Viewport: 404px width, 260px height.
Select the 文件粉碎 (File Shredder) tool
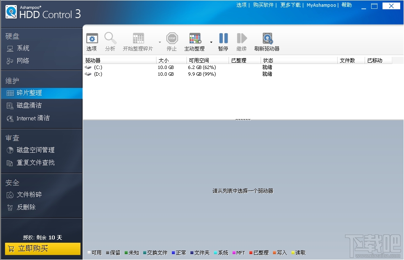tap(27, 194)
